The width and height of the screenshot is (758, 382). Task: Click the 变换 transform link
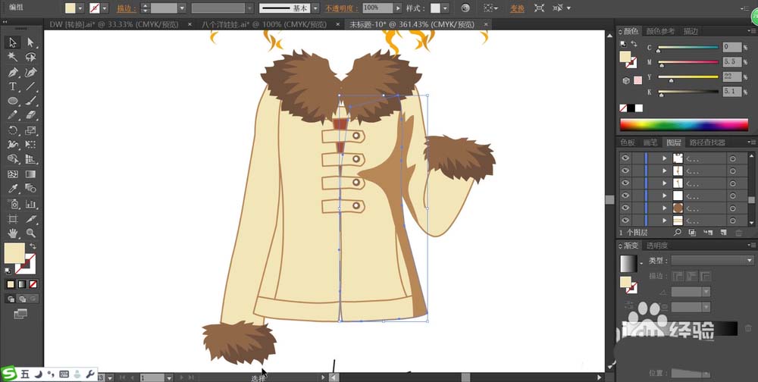pos(518,8)
